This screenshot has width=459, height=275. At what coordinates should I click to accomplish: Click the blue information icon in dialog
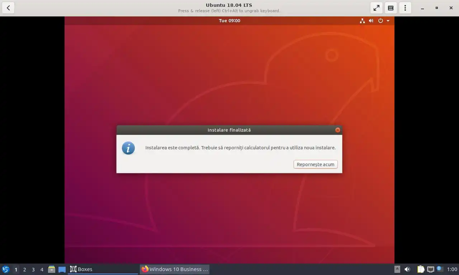click(128, 148)
